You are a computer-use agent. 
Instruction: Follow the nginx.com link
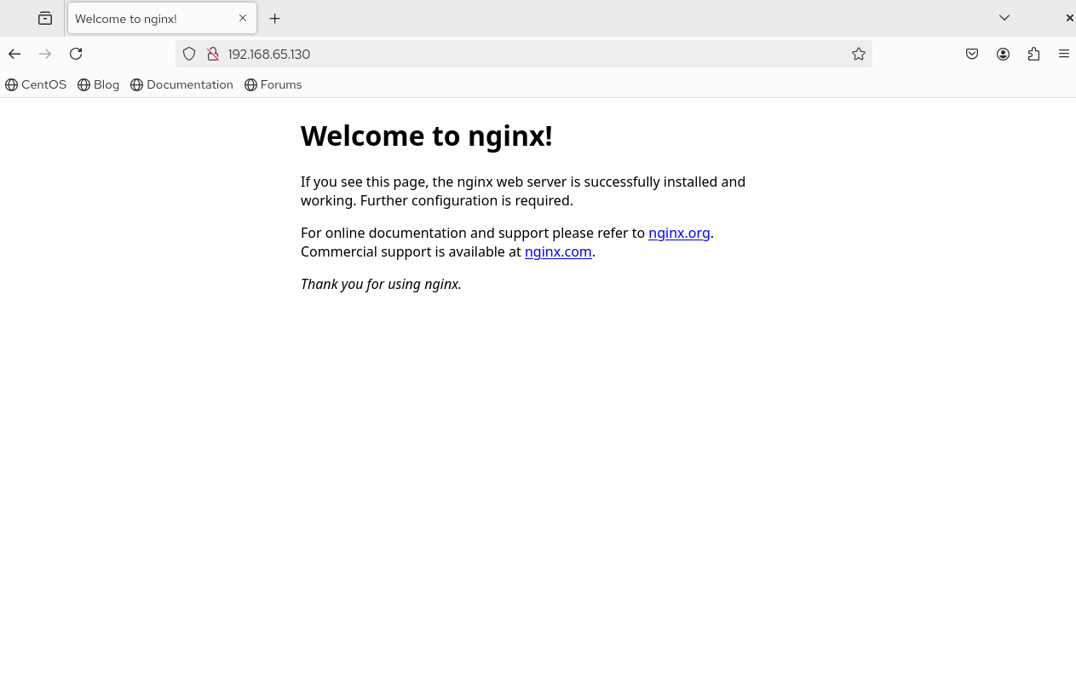pos(558,251)
